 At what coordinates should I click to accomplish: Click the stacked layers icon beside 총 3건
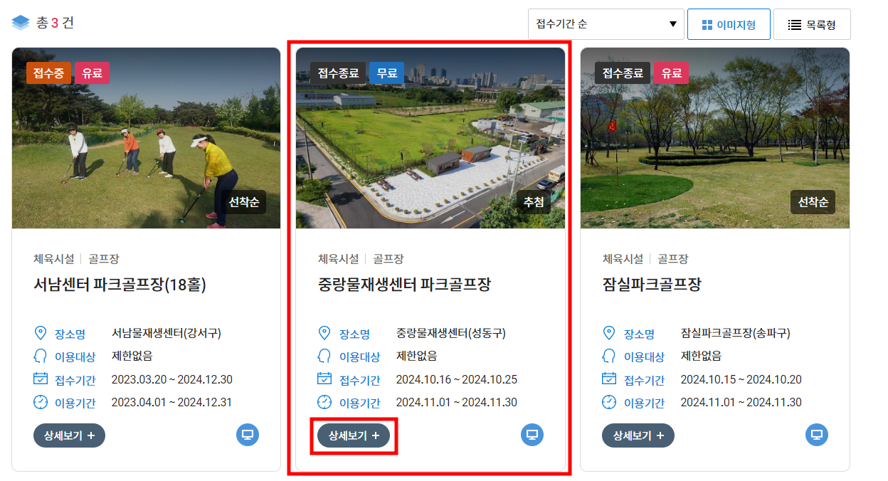point(20,21)
